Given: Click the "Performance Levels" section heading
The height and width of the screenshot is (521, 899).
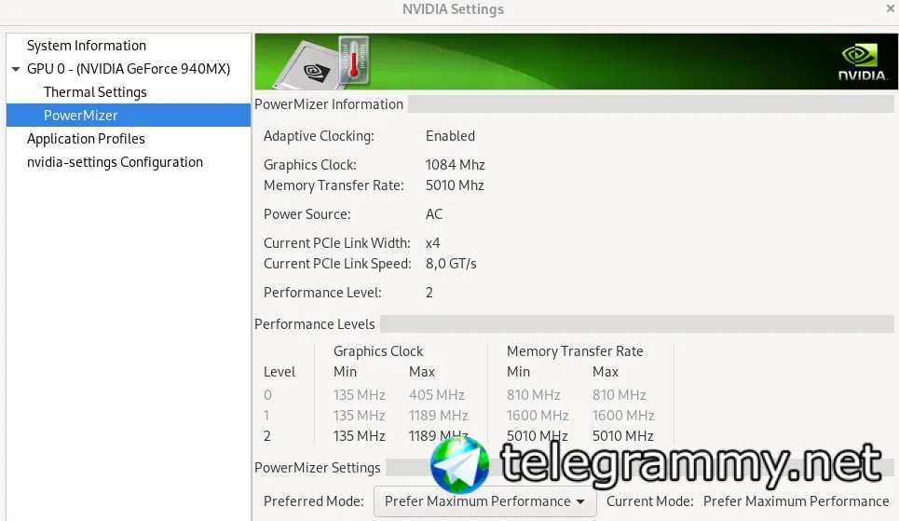Looking at the screenshot, I should pyautogui.click(x=314, y=324).
